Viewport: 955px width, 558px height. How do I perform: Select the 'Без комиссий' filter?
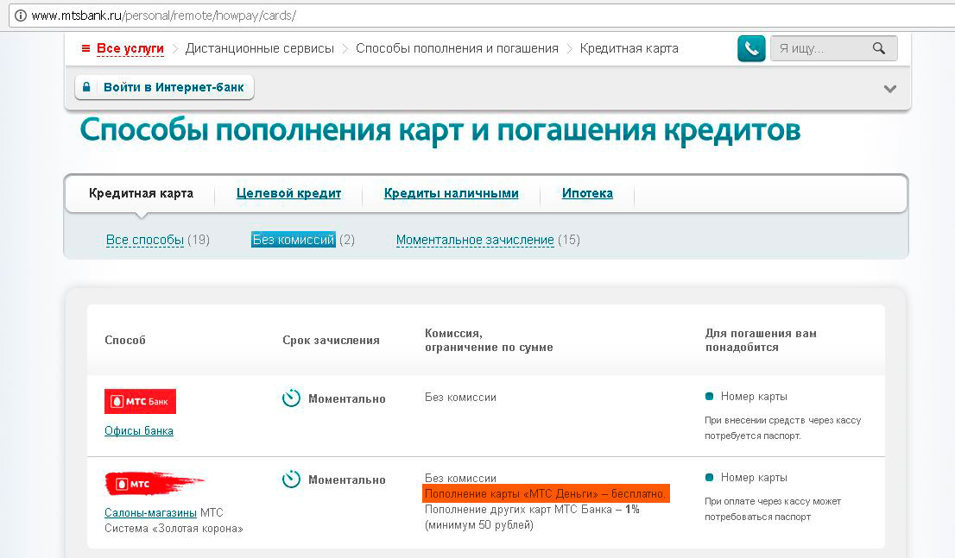(x=294, y=240)
